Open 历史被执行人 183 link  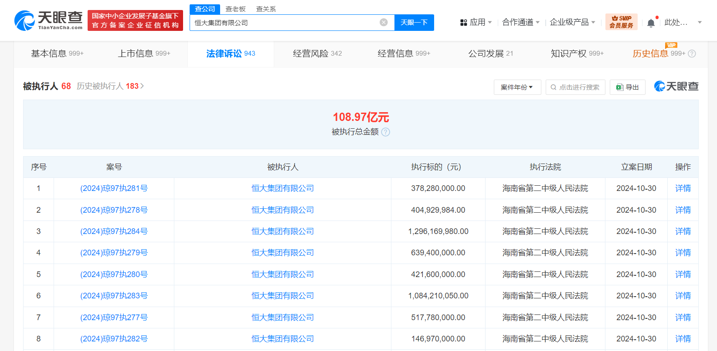tap(110, 86)
